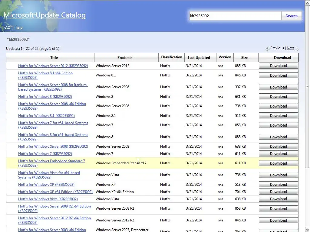310x232 pixels.
Task: Download the Windows Server 2012 hotfix
Action: [279, 66]
